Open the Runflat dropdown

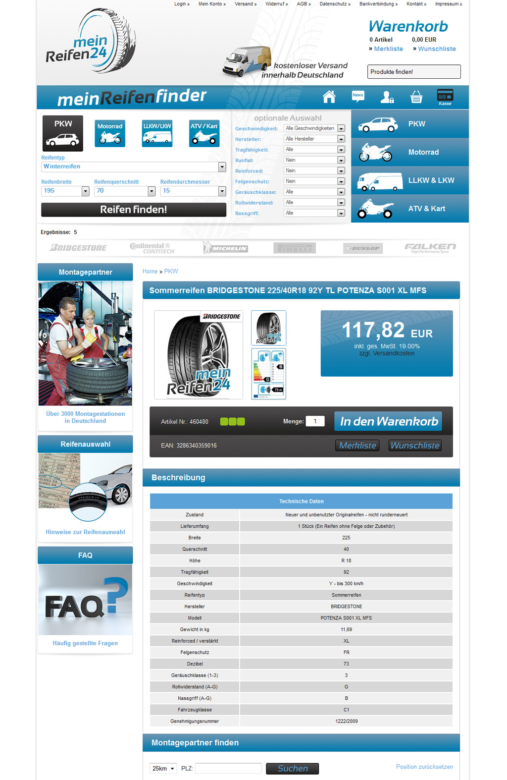[x=314, y=160]
